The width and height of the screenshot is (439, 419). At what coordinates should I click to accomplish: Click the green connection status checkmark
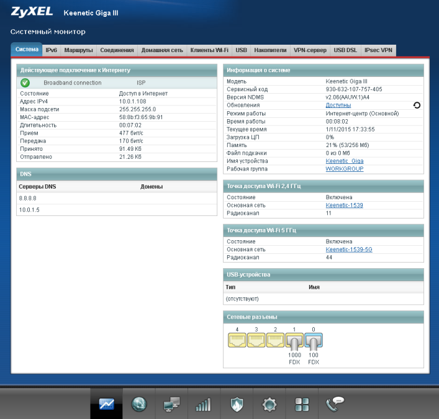(25, 83)
